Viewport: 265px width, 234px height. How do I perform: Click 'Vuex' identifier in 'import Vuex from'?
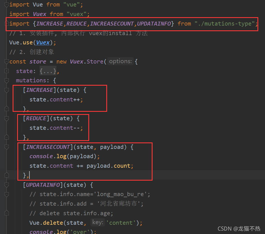pos(40,14)
